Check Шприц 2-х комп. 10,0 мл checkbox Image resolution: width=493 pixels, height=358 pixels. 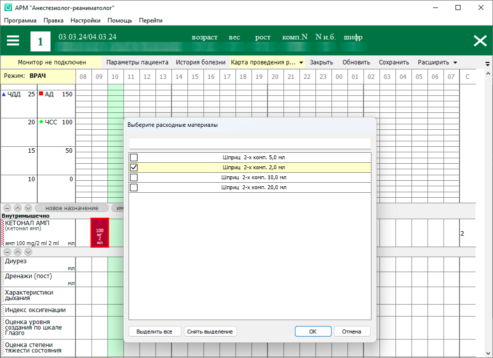[x=133, y=177]
